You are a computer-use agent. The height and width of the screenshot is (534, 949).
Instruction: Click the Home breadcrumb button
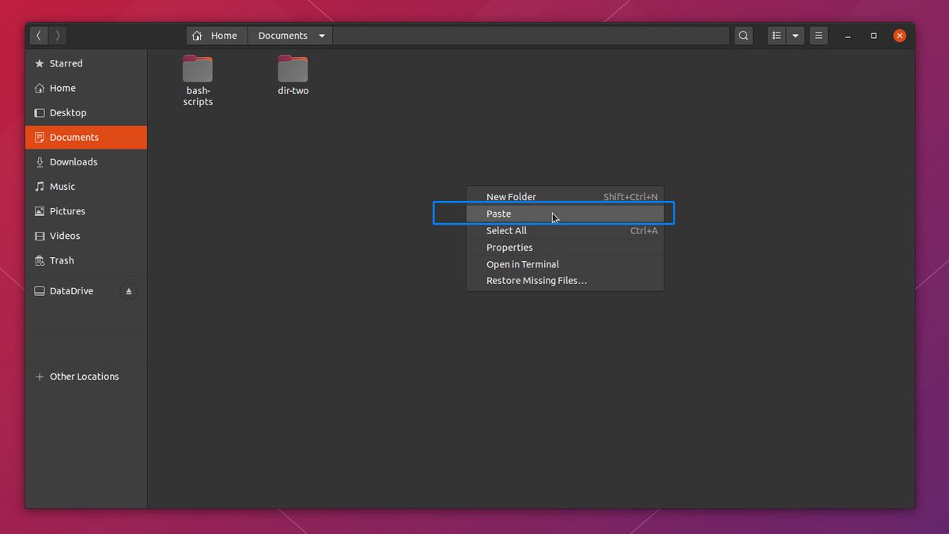coord(216,35)
